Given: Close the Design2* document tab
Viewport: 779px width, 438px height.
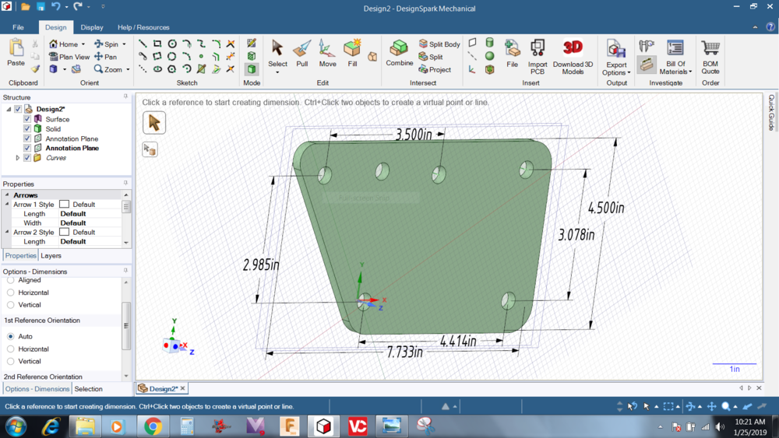Looking at the screenshot, I should pos(183,388).
